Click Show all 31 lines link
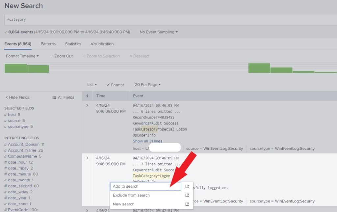 coord(147,141)
